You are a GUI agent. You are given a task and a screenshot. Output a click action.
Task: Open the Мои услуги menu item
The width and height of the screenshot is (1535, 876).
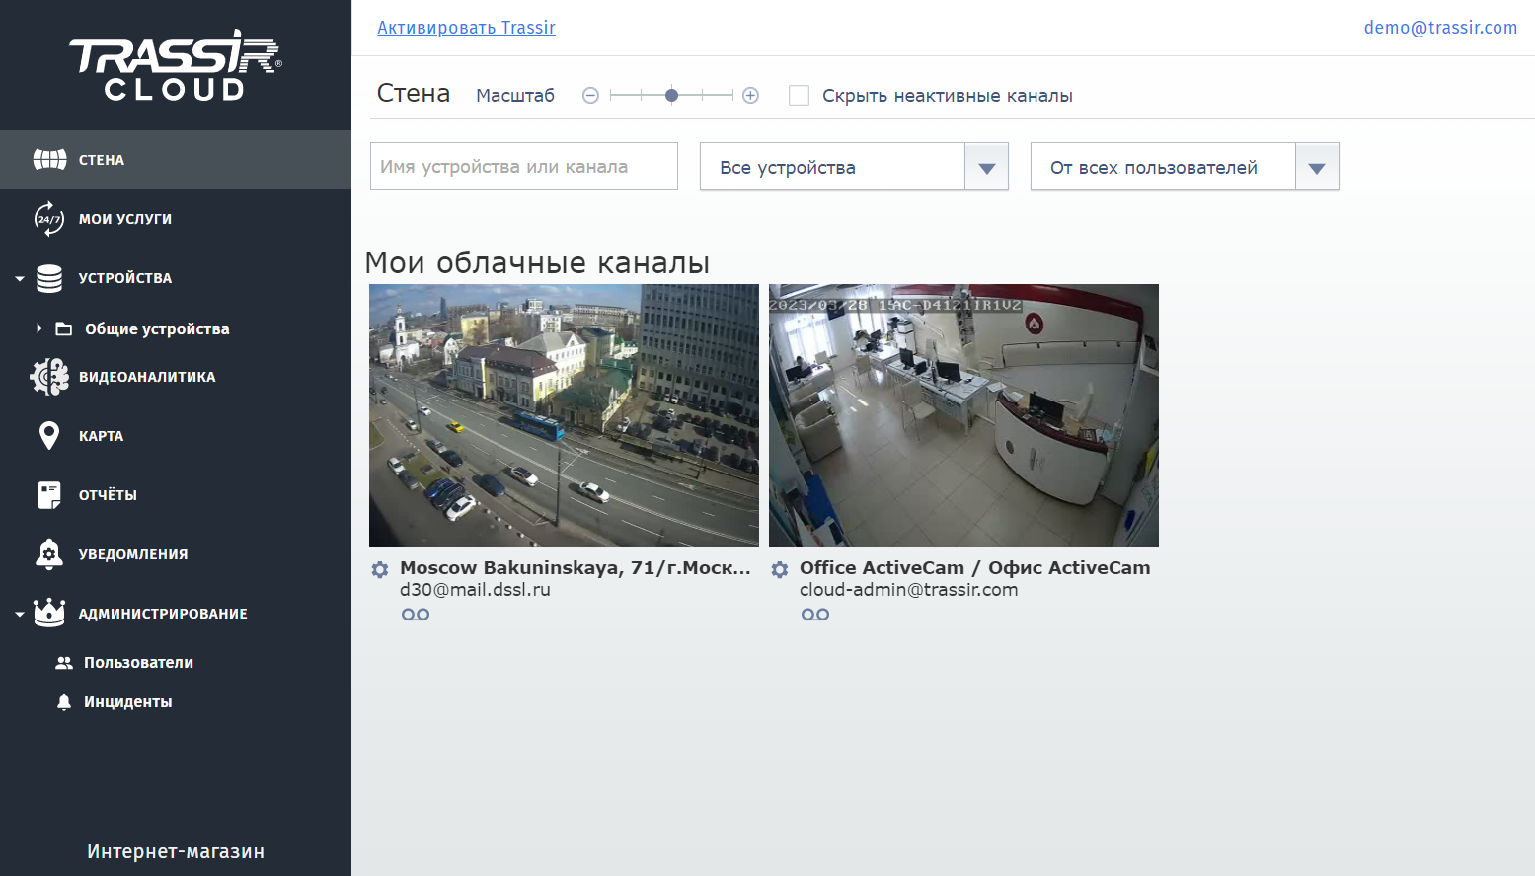(x=124, y=219)
